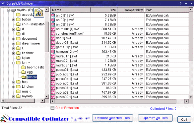The image size is (194, 125).
Task: Expand the dreamwaver folder node
Action: [14, 44]
